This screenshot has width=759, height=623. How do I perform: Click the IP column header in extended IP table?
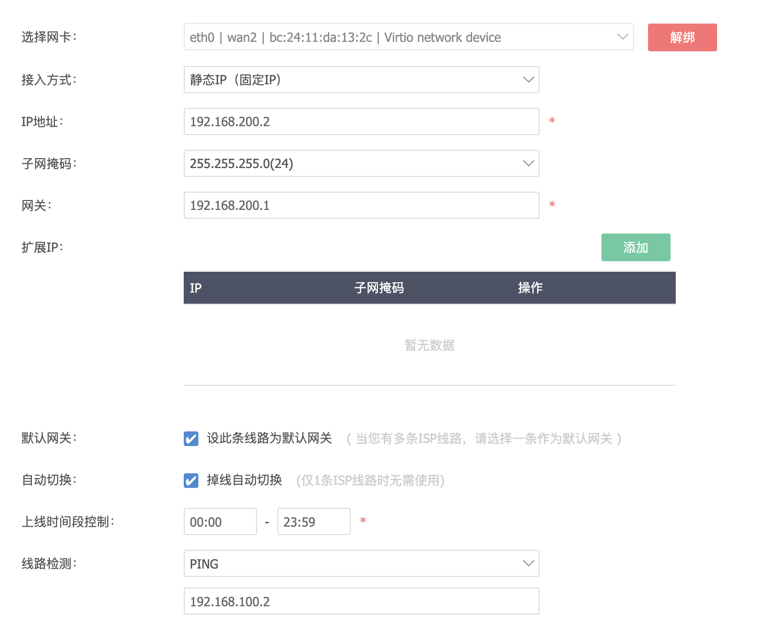pos(196,288)
